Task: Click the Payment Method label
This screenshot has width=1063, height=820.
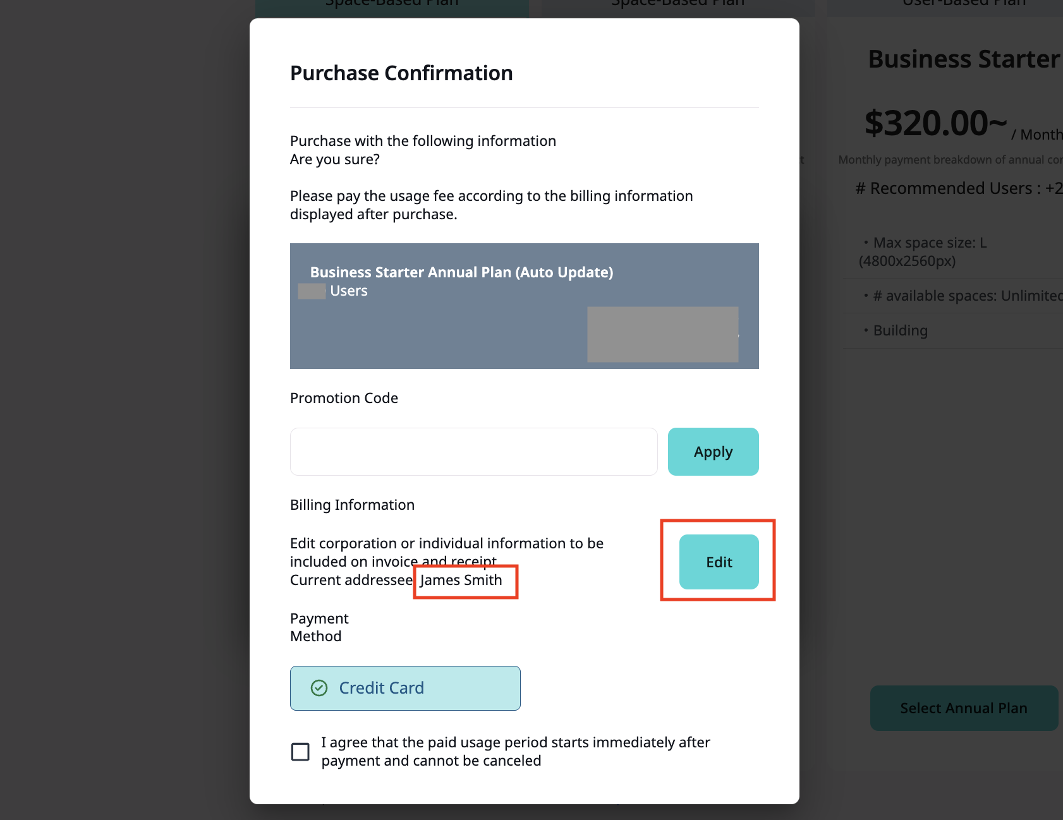Action: point(319,627)
